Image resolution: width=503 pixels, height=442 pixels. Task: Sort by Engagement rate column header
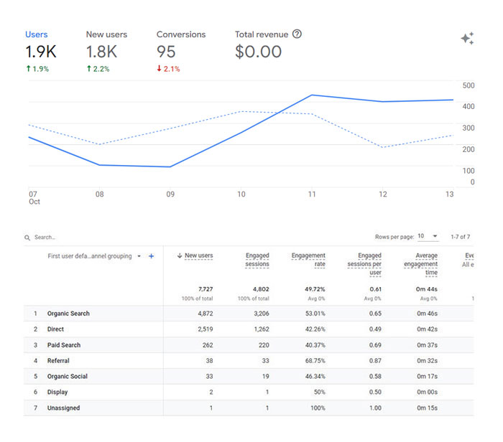coord(308,260)
